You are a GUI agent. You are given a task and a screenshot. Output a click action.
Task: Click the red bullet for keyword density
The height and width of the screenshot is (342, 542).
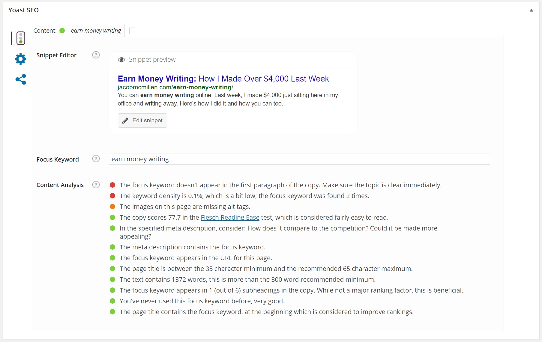click(112, 196)
